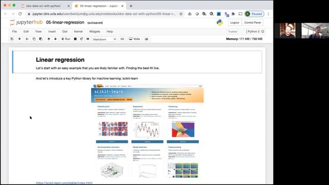Click the jupyterhub logo

pos(26,22)
